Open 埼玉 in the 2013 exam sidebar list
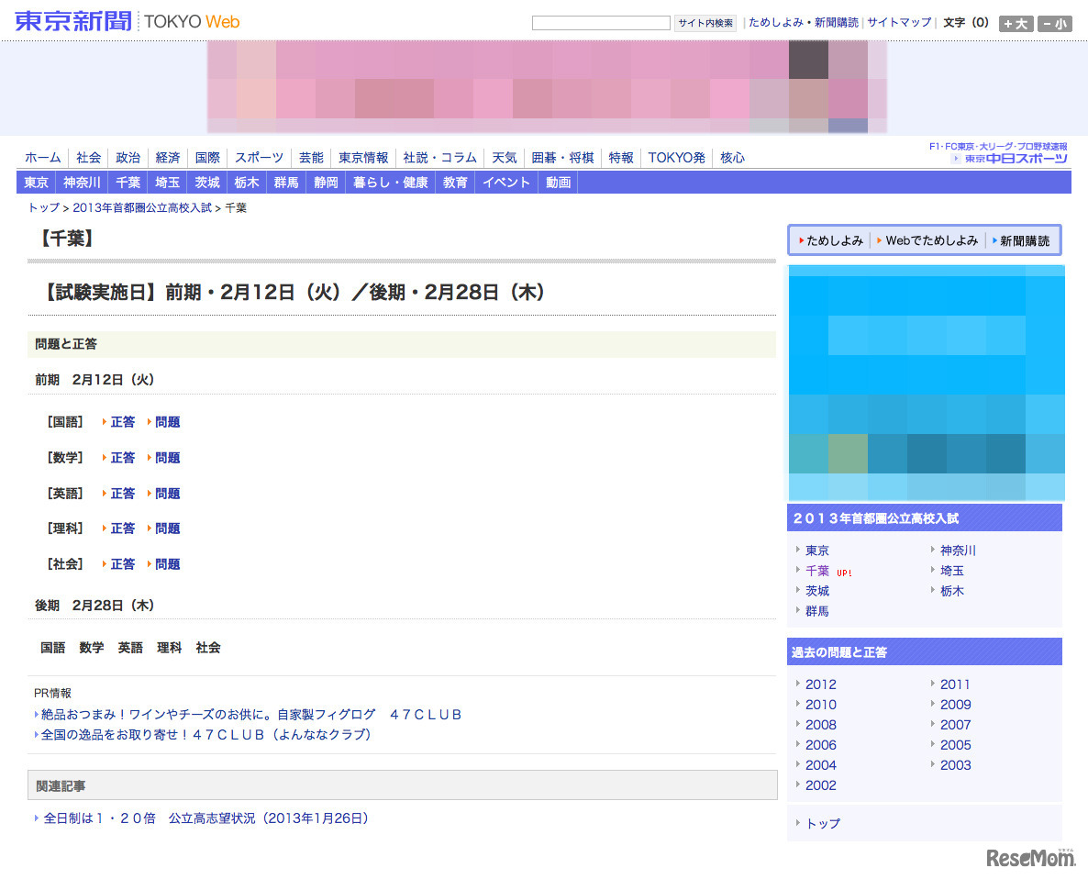Screen dimensions: 1088x879 [x=951, y=571]
